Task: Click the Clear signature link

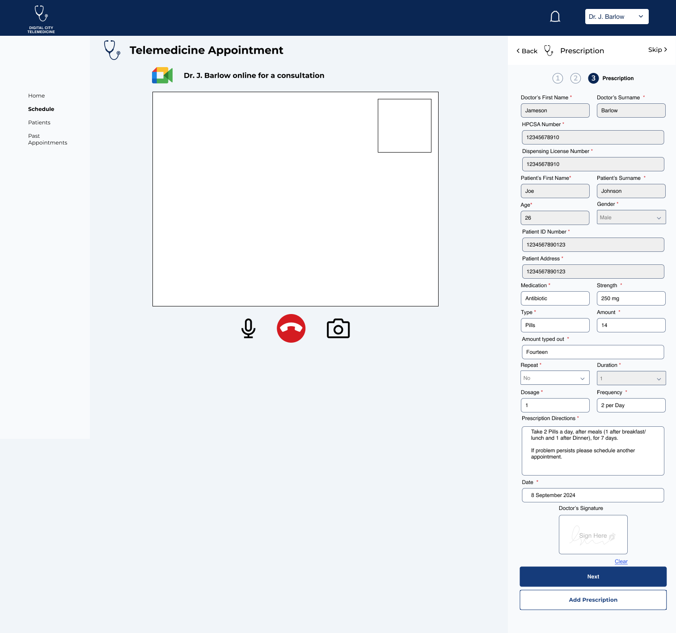Action: pyautogui.click(x=621, y=561)
